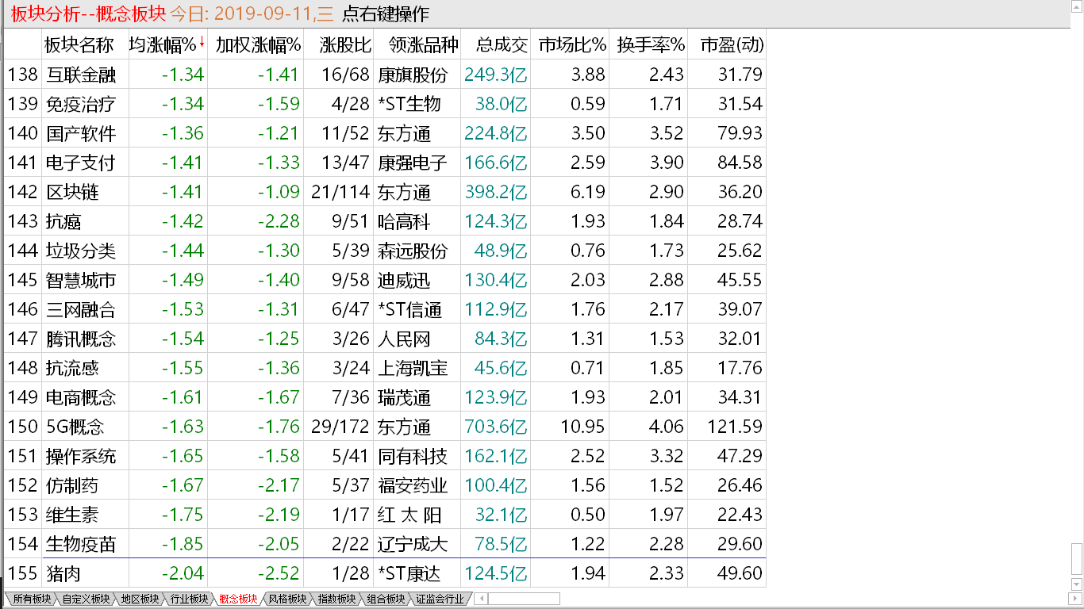Click leading stock *ST生物
Screen dimensions: 1084x609
409,104
